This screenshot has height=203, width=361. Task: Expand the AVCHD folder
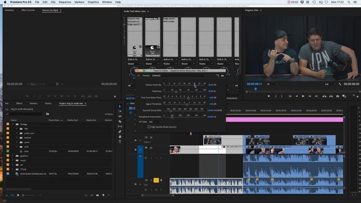point(16,138)
